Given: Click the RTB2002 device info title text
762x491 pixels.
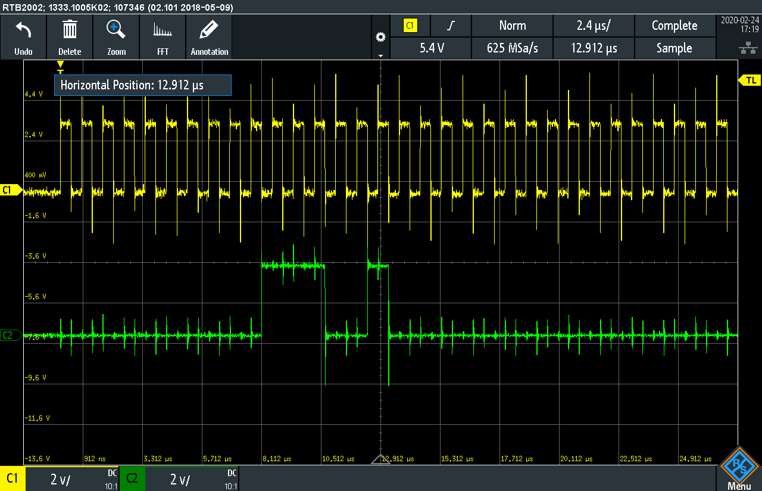Looking at the screenshot, I should point(117,7).
